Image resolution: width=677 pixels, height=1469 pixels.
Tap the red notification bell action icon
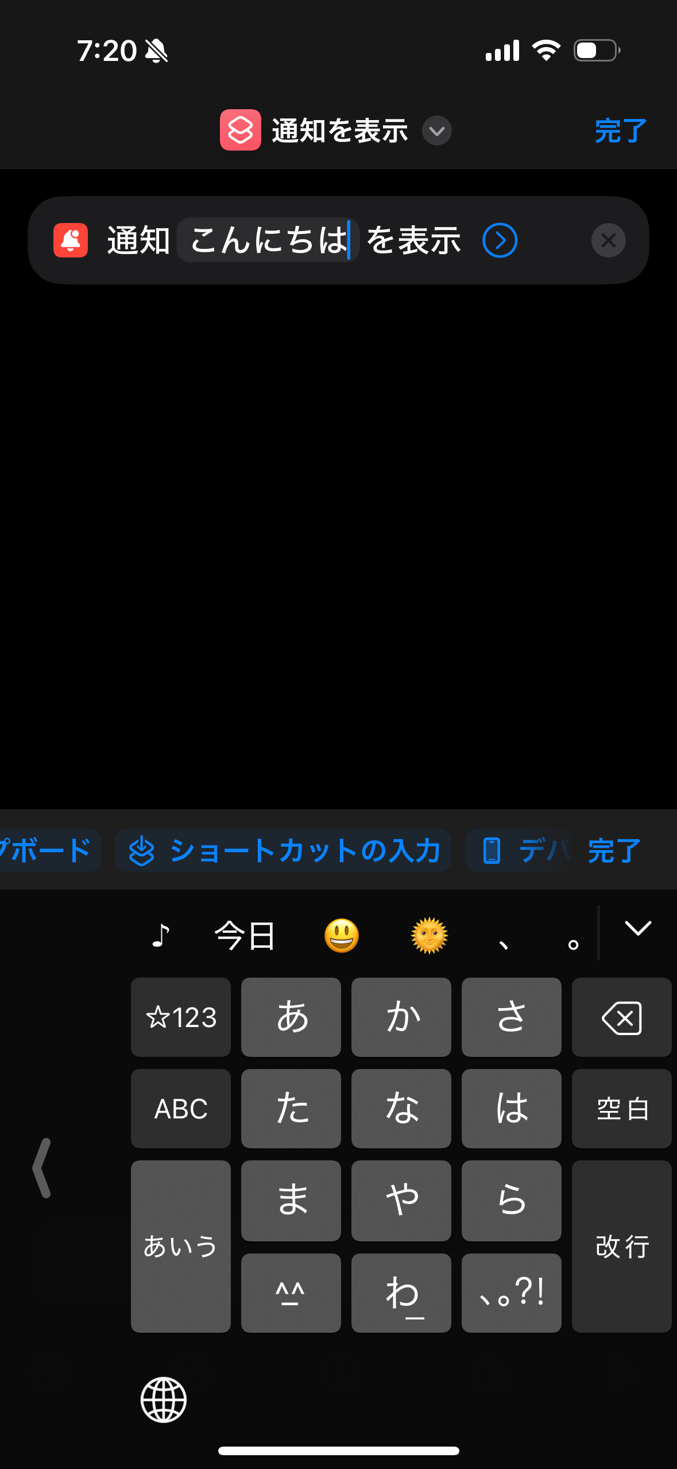point(71,240)
